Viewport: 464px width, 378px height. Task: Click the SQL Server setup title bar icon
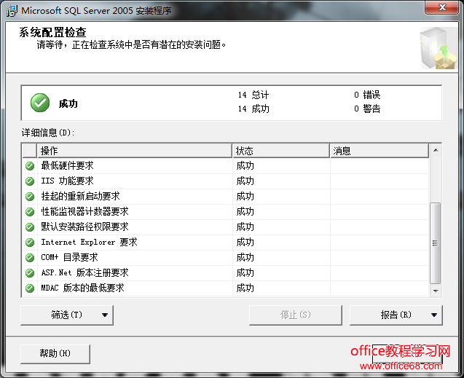[x=12, y=11]
